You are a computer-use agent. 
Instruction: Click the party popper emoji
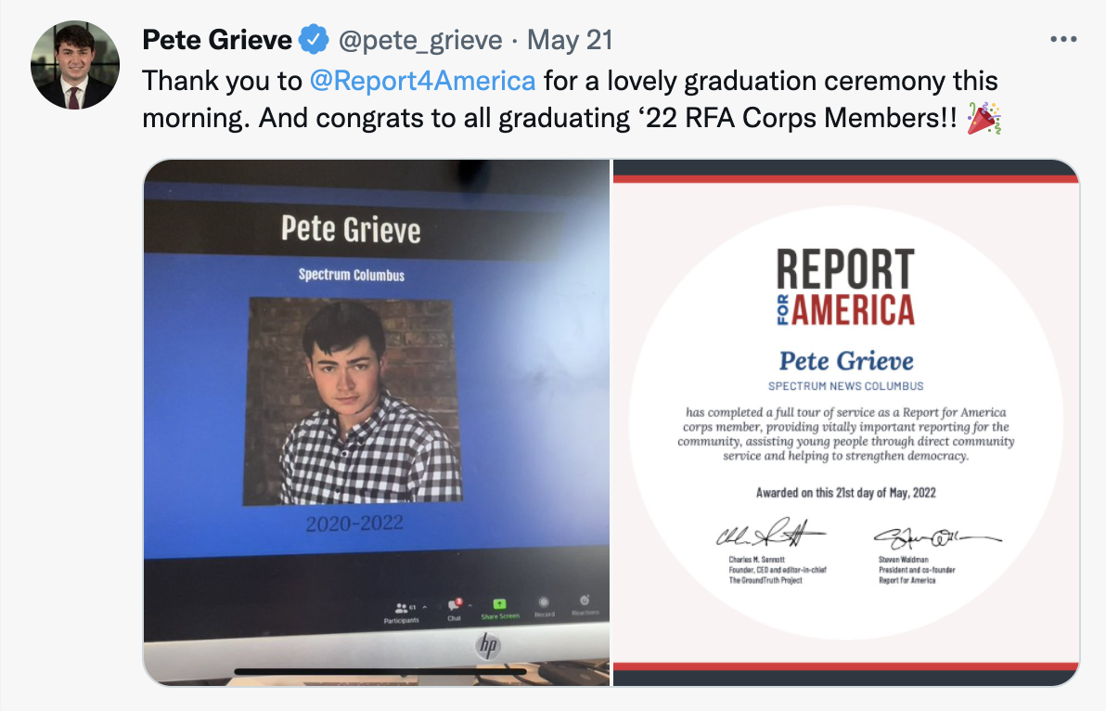coord(984,121)
